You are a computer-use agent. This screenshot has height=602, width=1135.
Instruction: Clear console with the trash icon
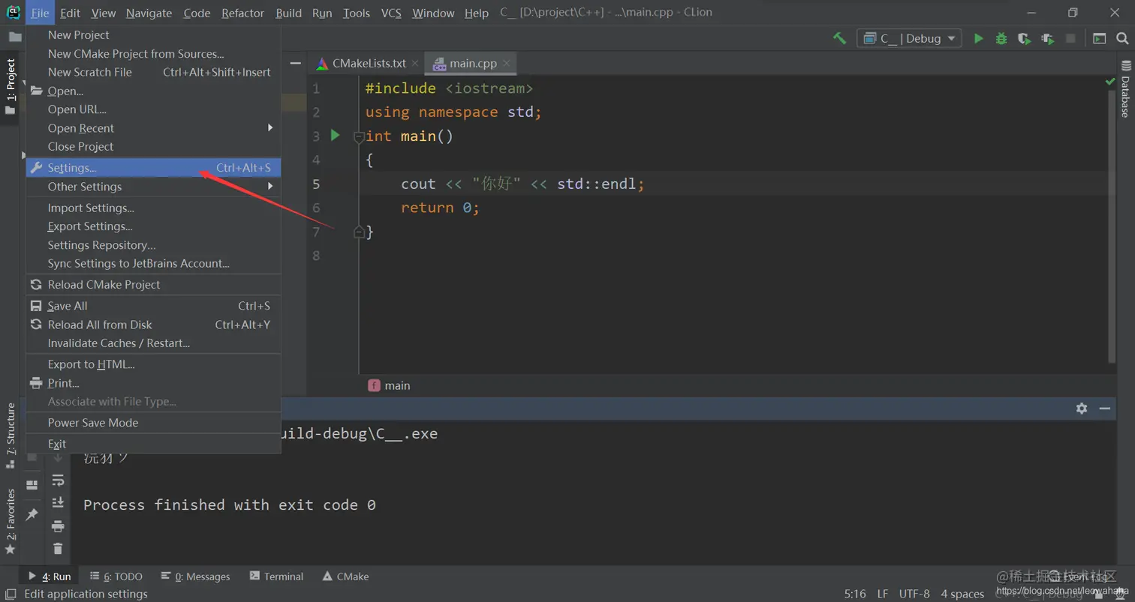tap(58, 549)
